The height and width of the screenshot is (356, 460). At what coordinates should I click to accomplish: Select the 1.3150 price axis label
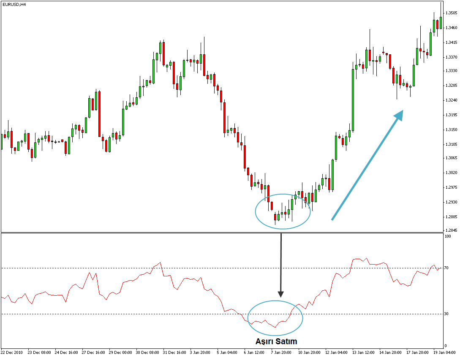pos(451,130)
